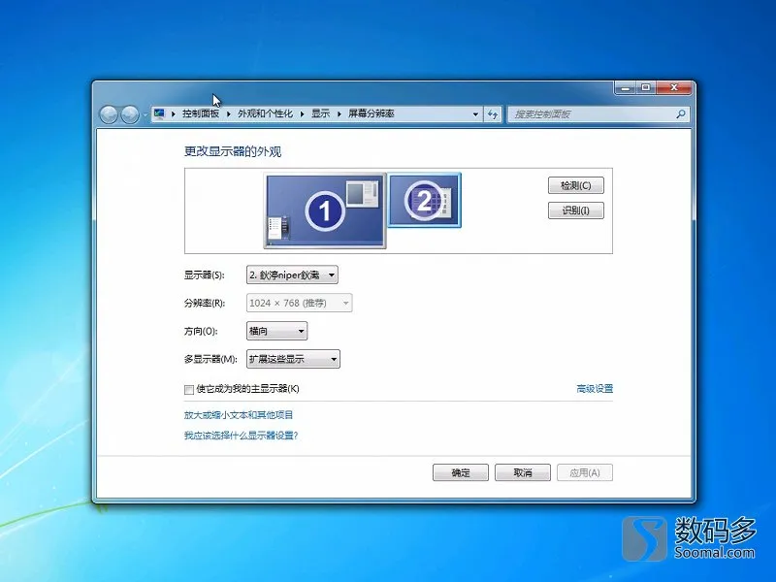Click 显示 breadcrumb
The width and height of the screenshot is (776, 582).
click(320, 113)
